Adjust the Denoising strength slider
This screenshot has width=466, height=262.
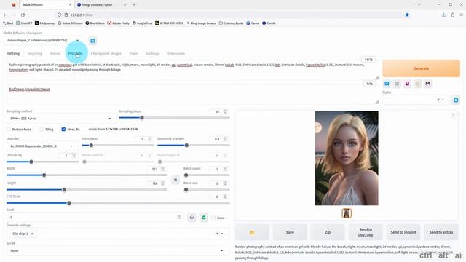point(194,146)
